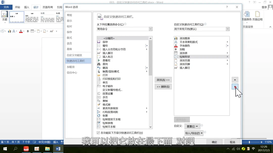The width and height of the screenshot is (273, 153).
Task: Click the Redo (恢复) icon
Action: coord(99,116)
